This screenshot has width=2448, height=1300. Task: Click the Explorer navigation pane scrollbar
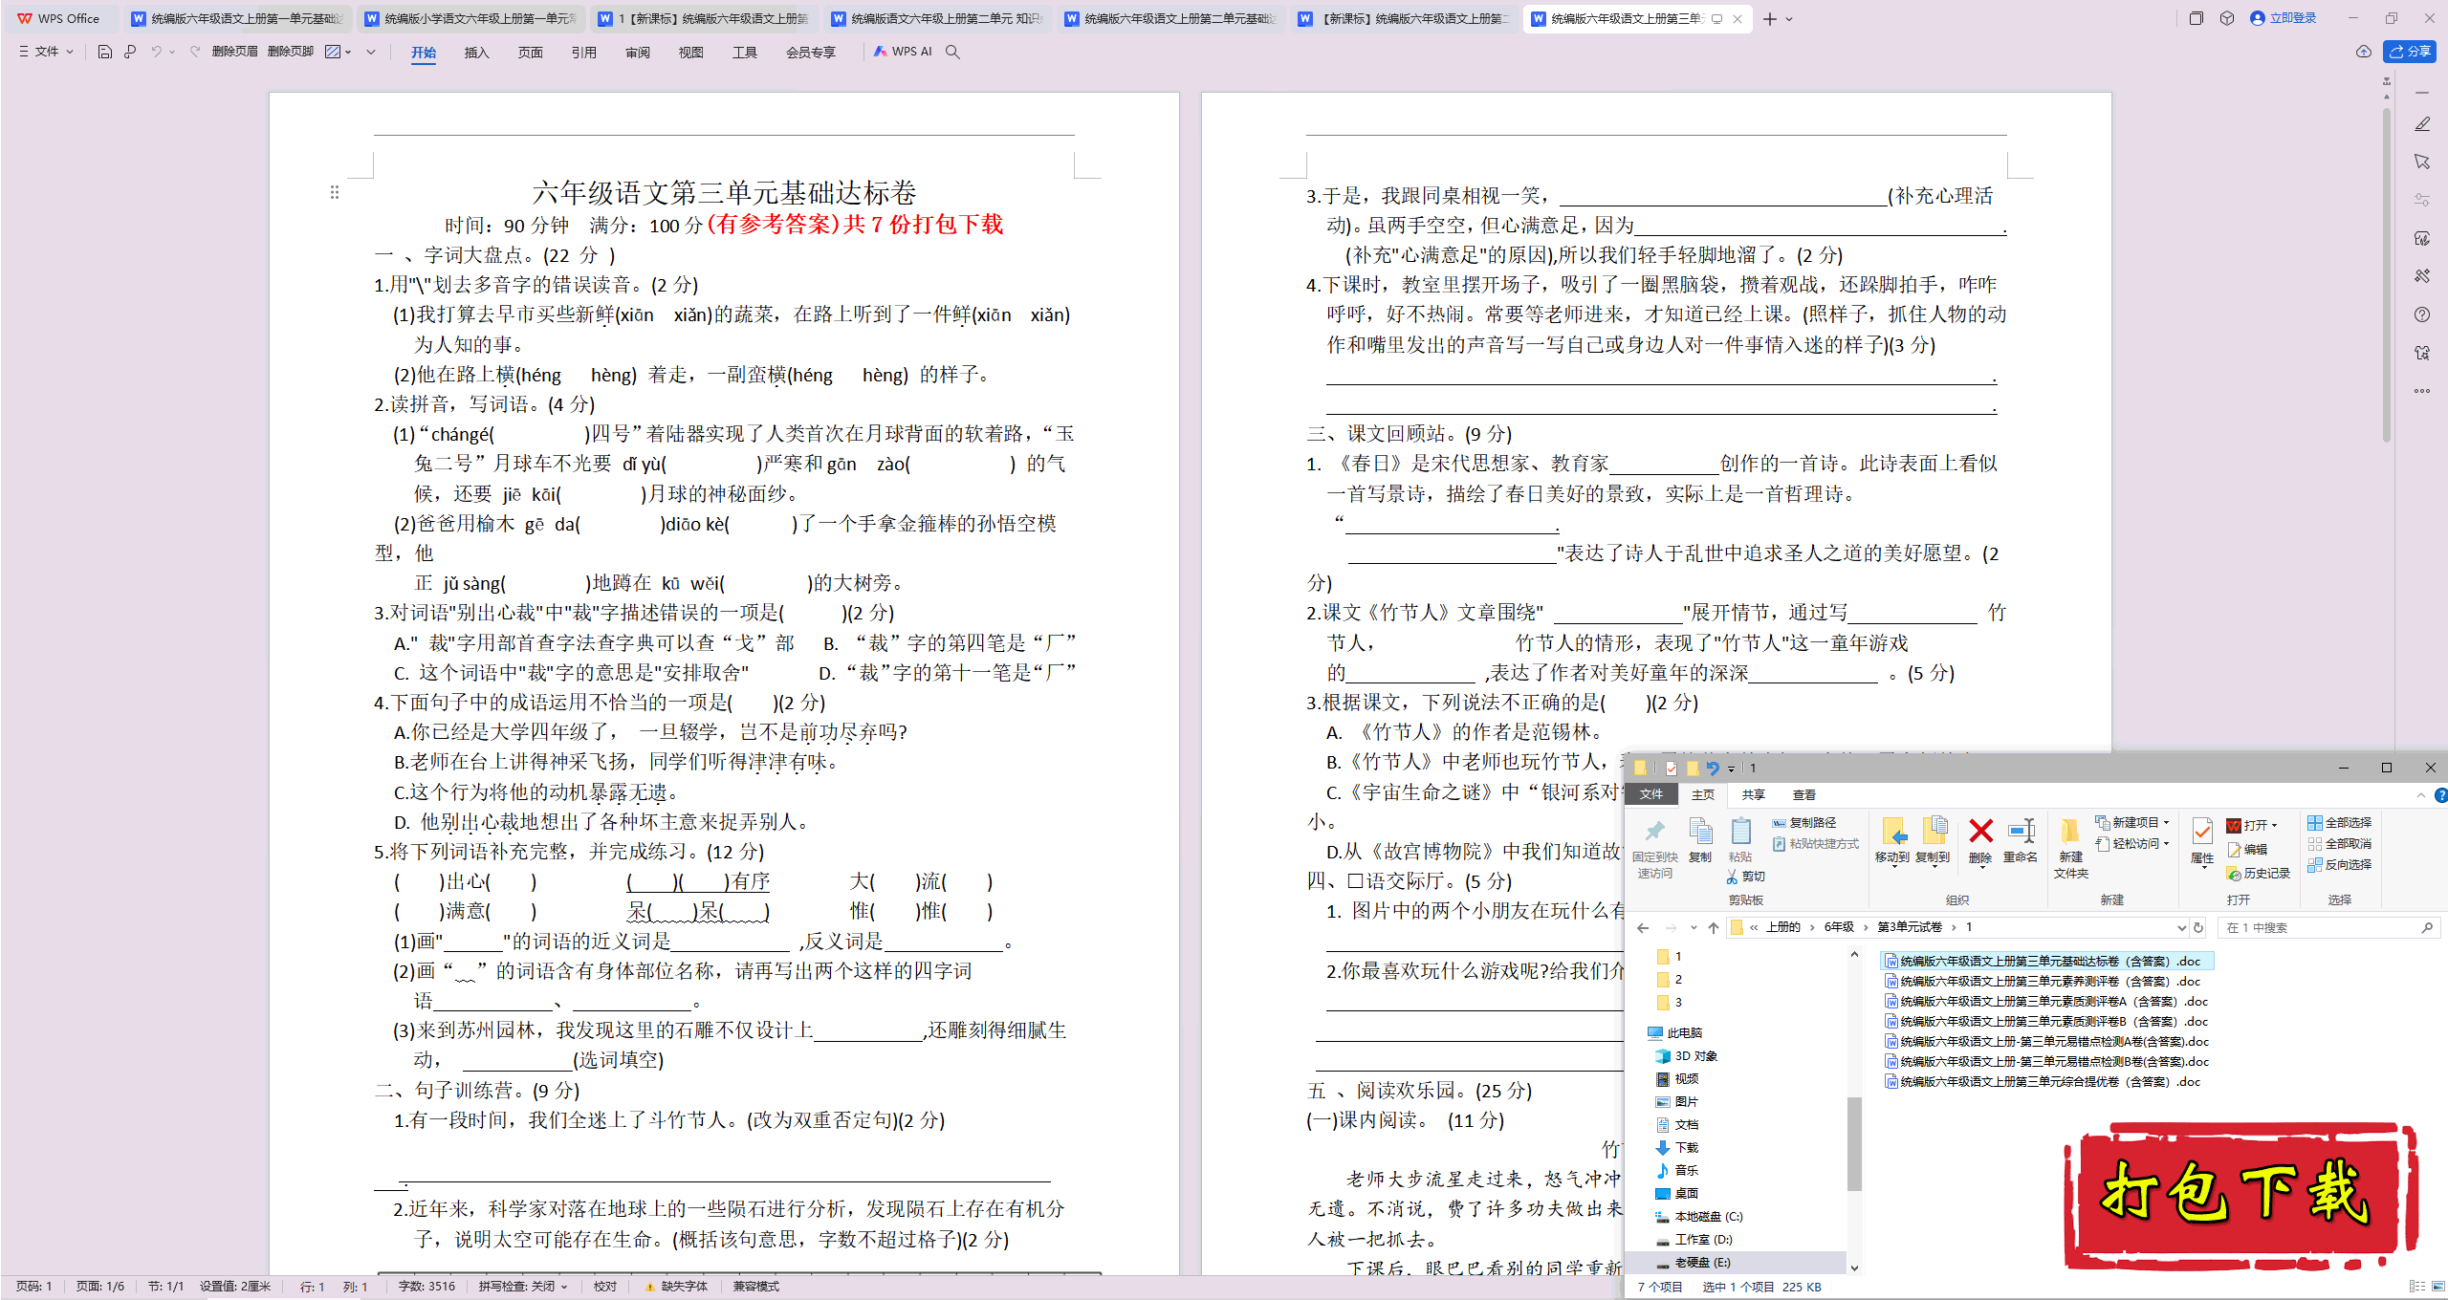pyautogui.click(x=1853, y=1142)
